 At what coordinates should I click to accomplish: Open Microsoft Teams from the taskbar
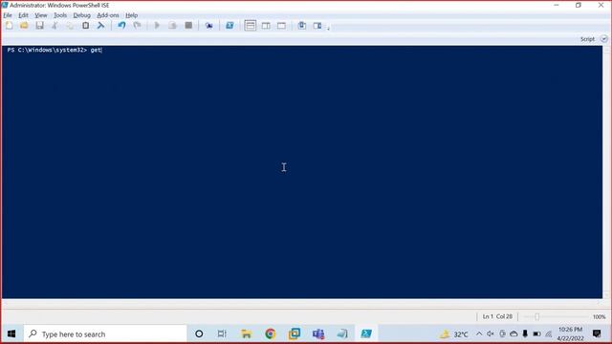point(318,333)
